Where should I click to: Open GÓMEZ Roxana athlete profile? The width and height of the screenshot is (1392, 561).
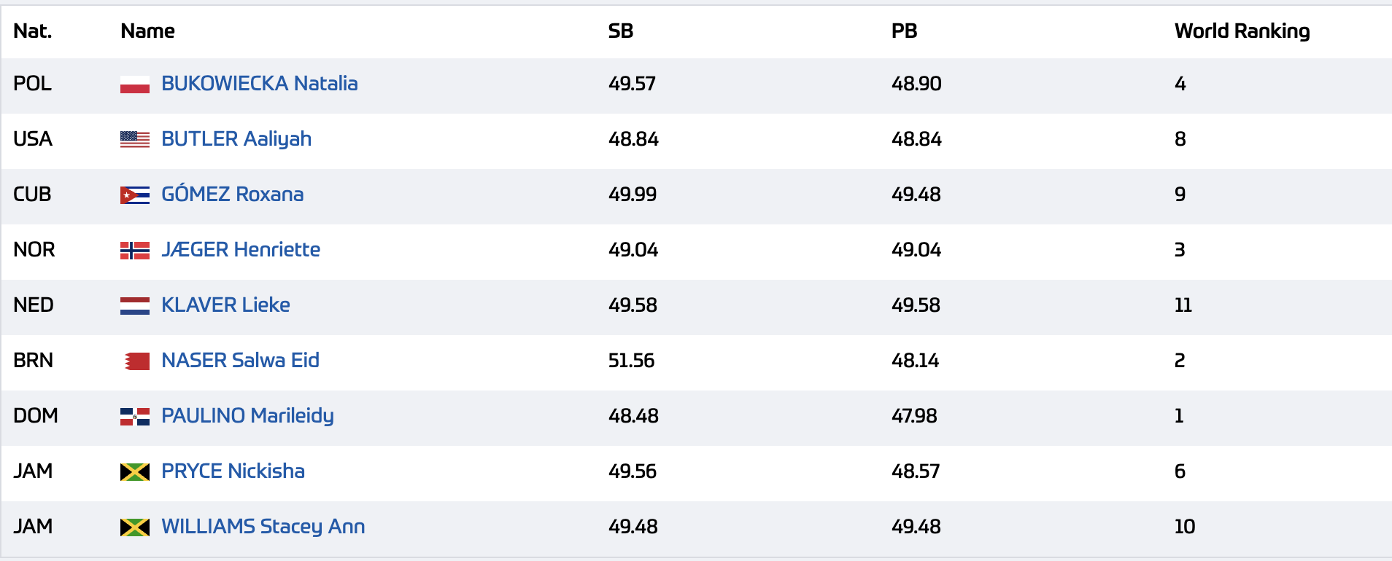click(233, 193)
